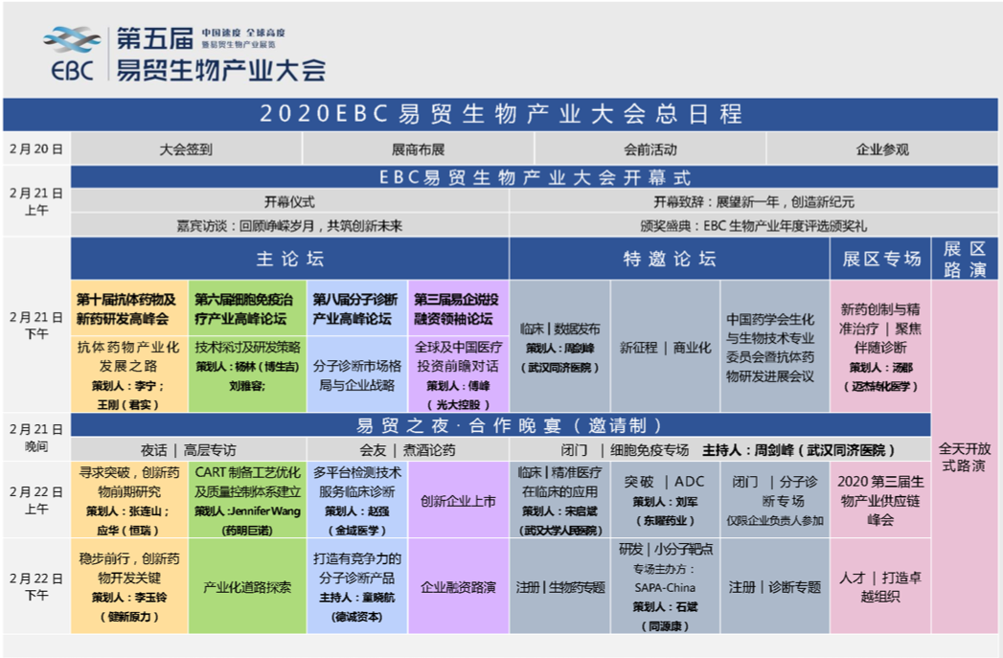Select the 展区专场 header
This screenshot has height=658, width=1003.
(880, 259)
